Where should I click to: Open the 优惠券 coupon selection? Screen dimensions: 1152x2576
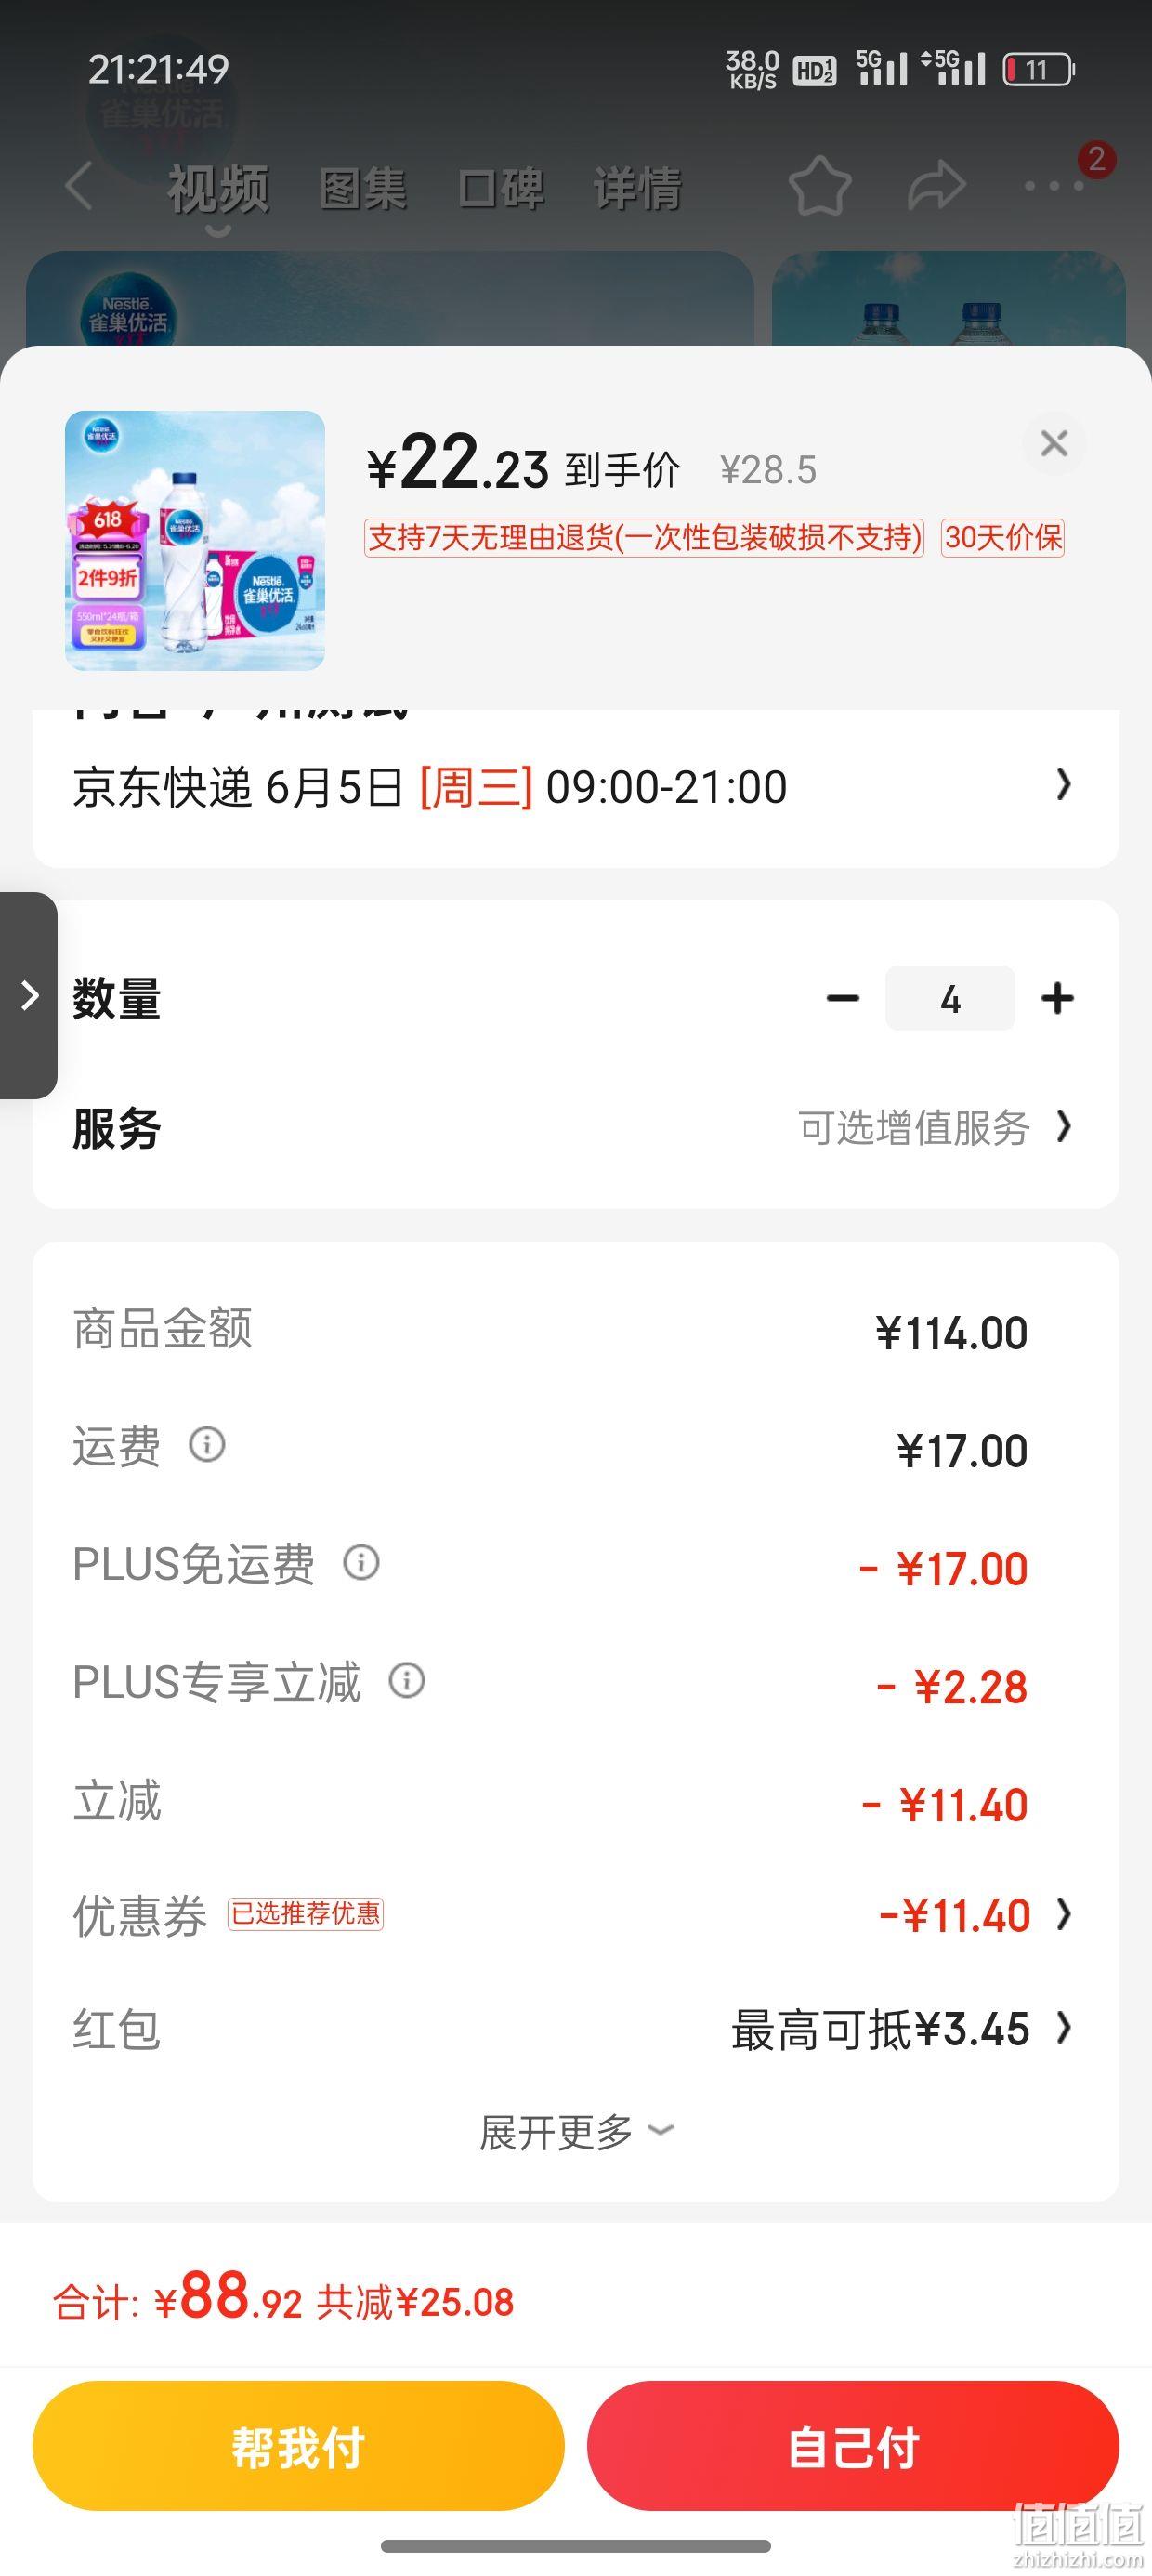576,1916
